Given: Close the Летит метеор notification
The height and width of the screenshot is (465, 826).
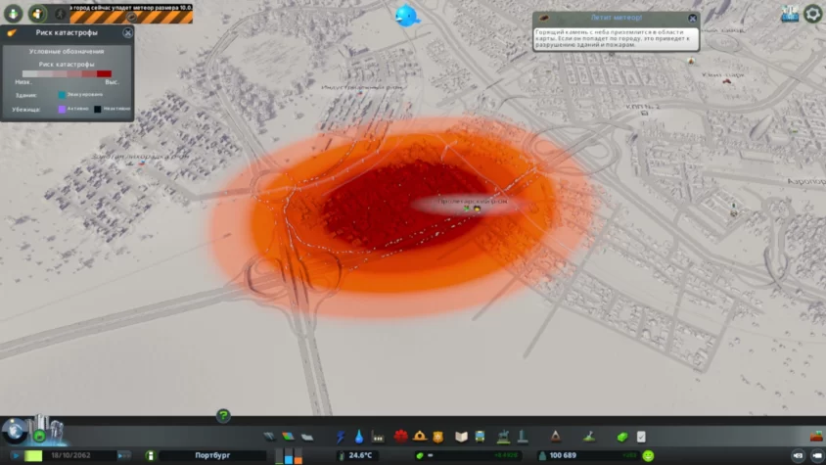Looking at the screenshot, I should pos(692,19).
